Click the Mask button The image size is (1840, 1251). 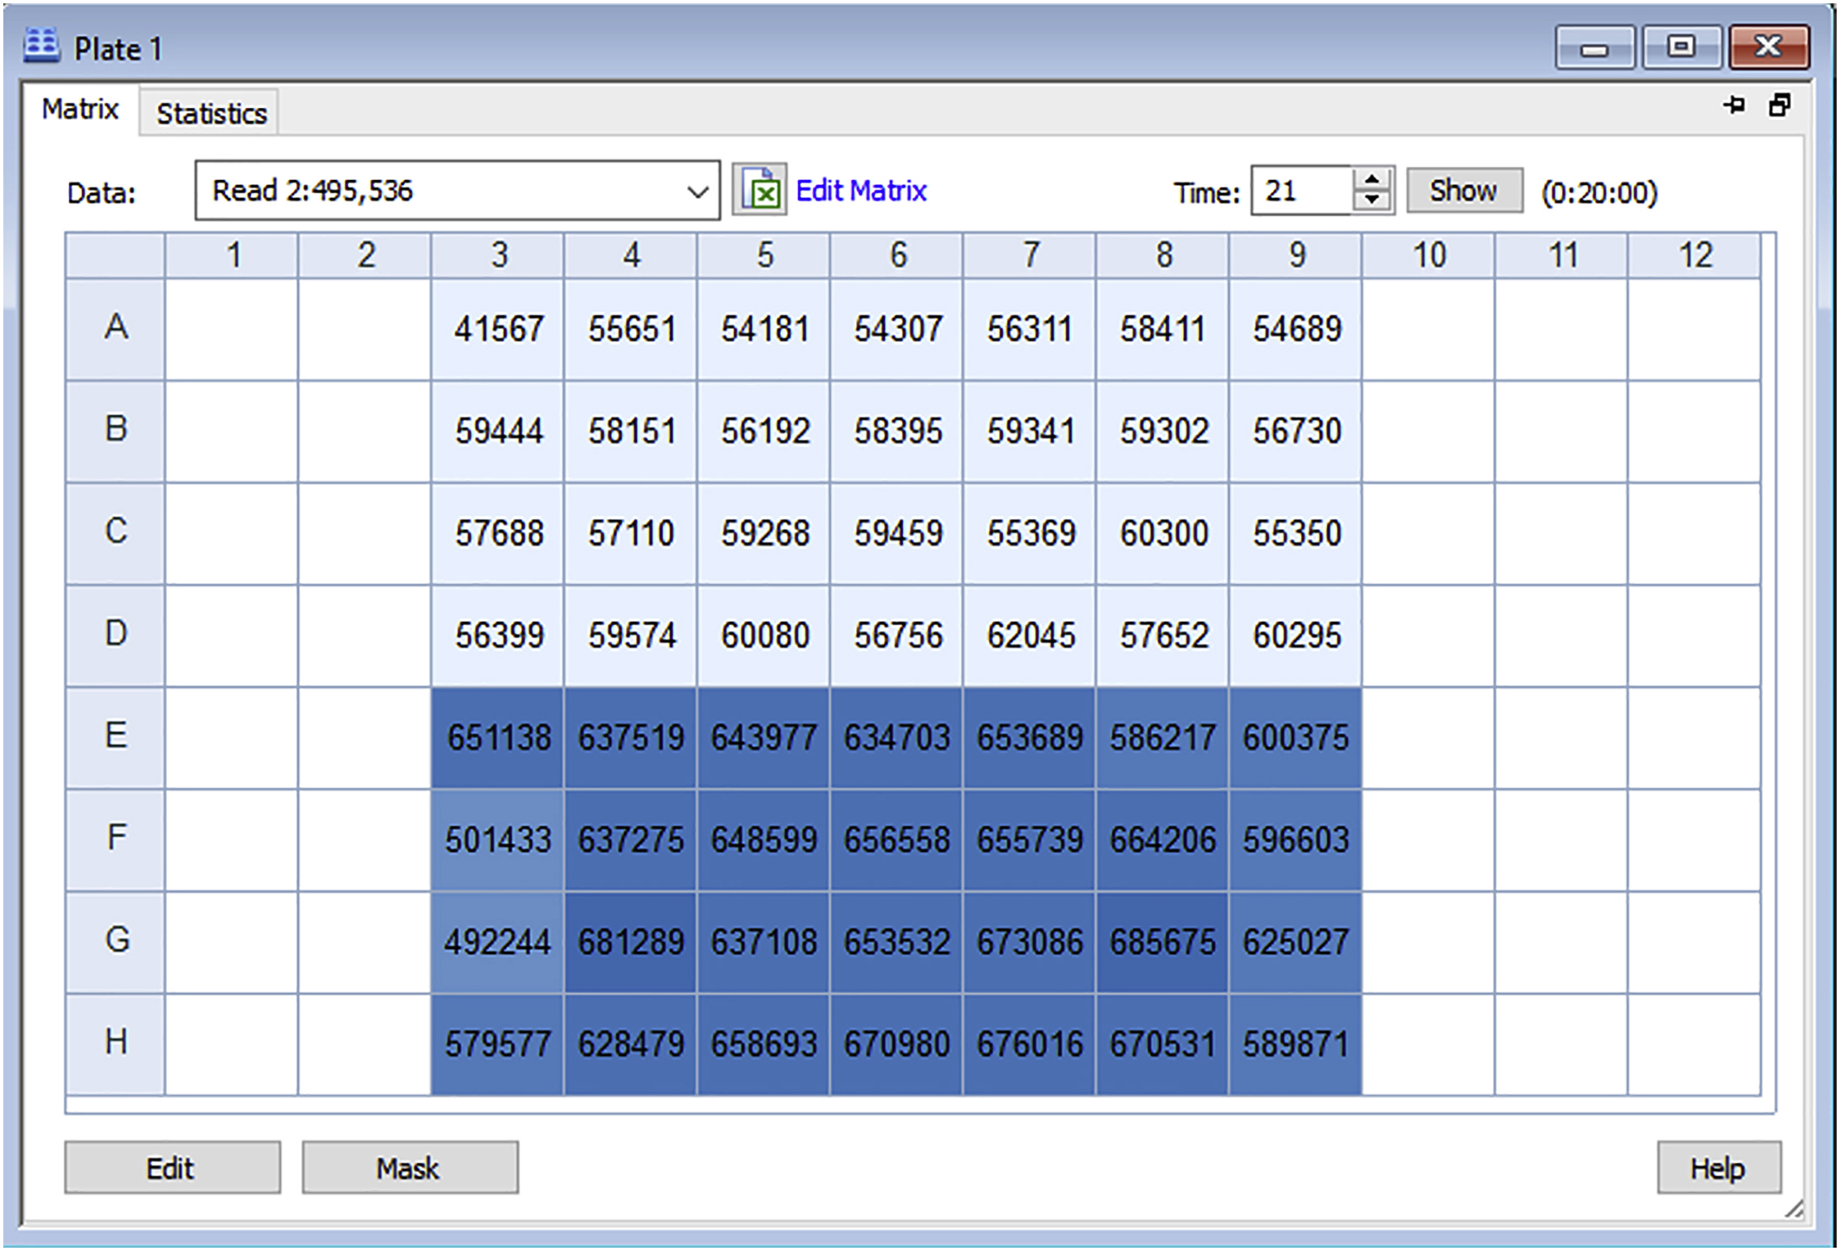(409, 1168)
